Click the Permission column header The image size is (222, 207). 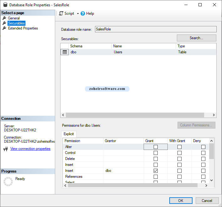83,141
